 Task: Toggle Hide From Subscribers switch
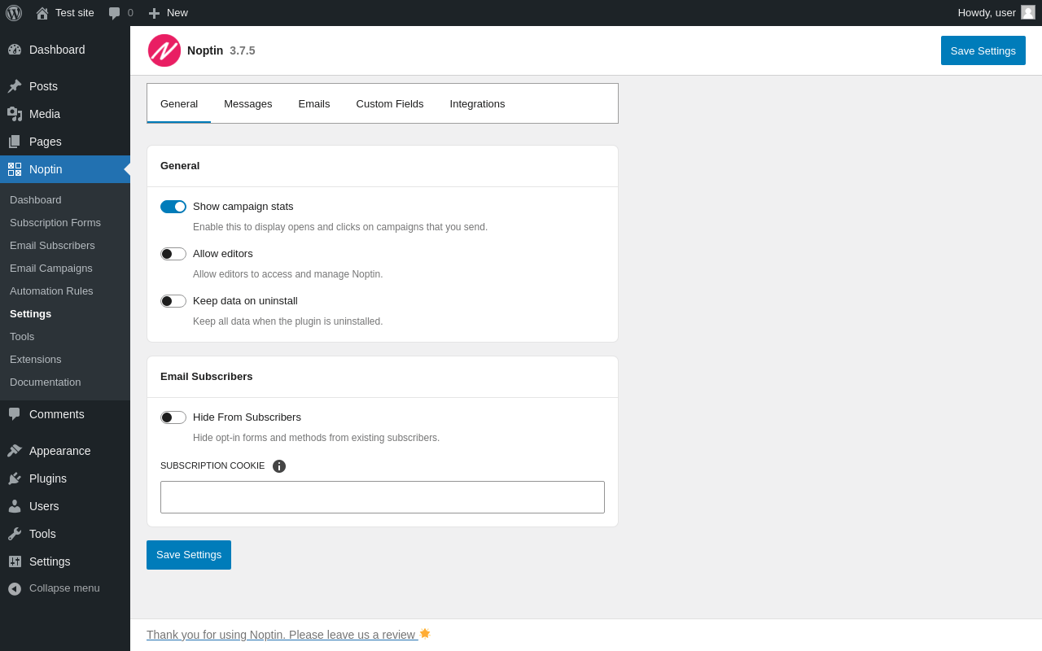click(x=173, y=417)
